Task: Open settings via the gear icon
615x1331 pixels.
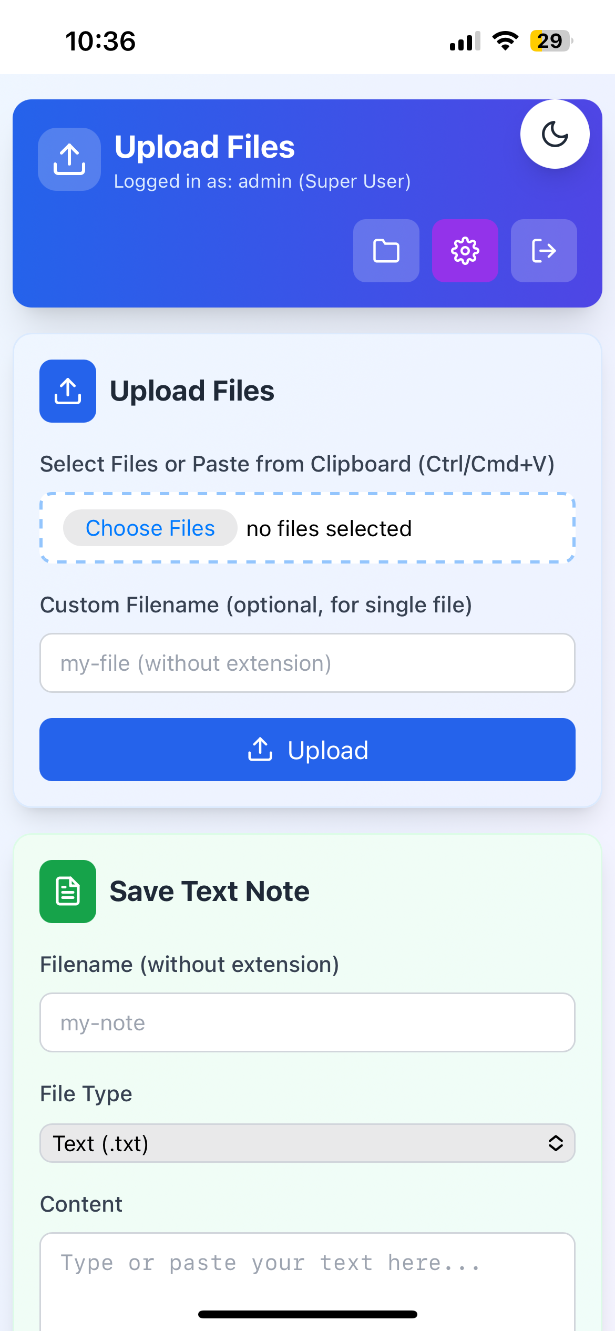Action: coord(465,251)
